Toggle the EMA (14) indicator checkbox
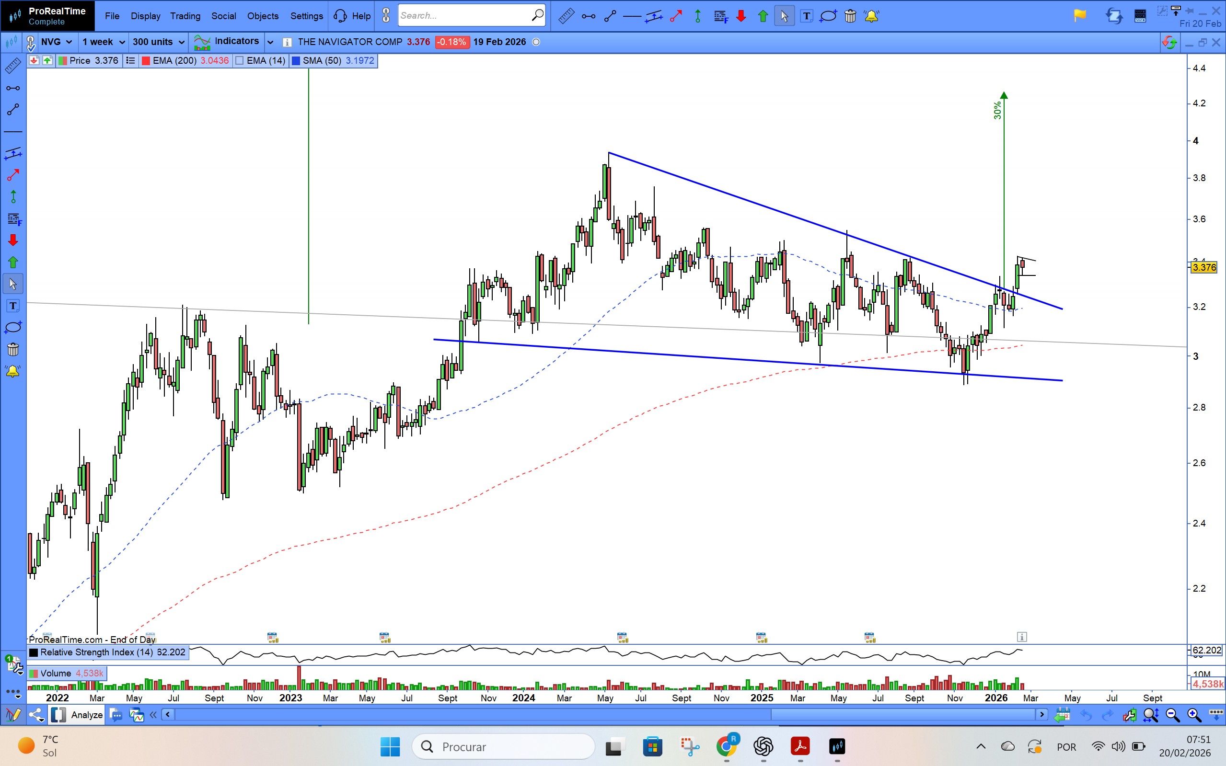Viewport: 1226px width, 766px height. (x=240, y=61)
